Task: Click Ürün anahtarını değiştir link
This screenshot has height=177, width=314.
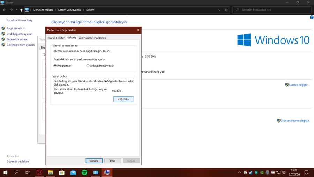Action: click(295, 121)
